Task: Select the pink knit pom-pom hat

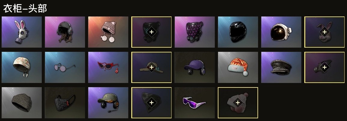Action: (108, 32)
